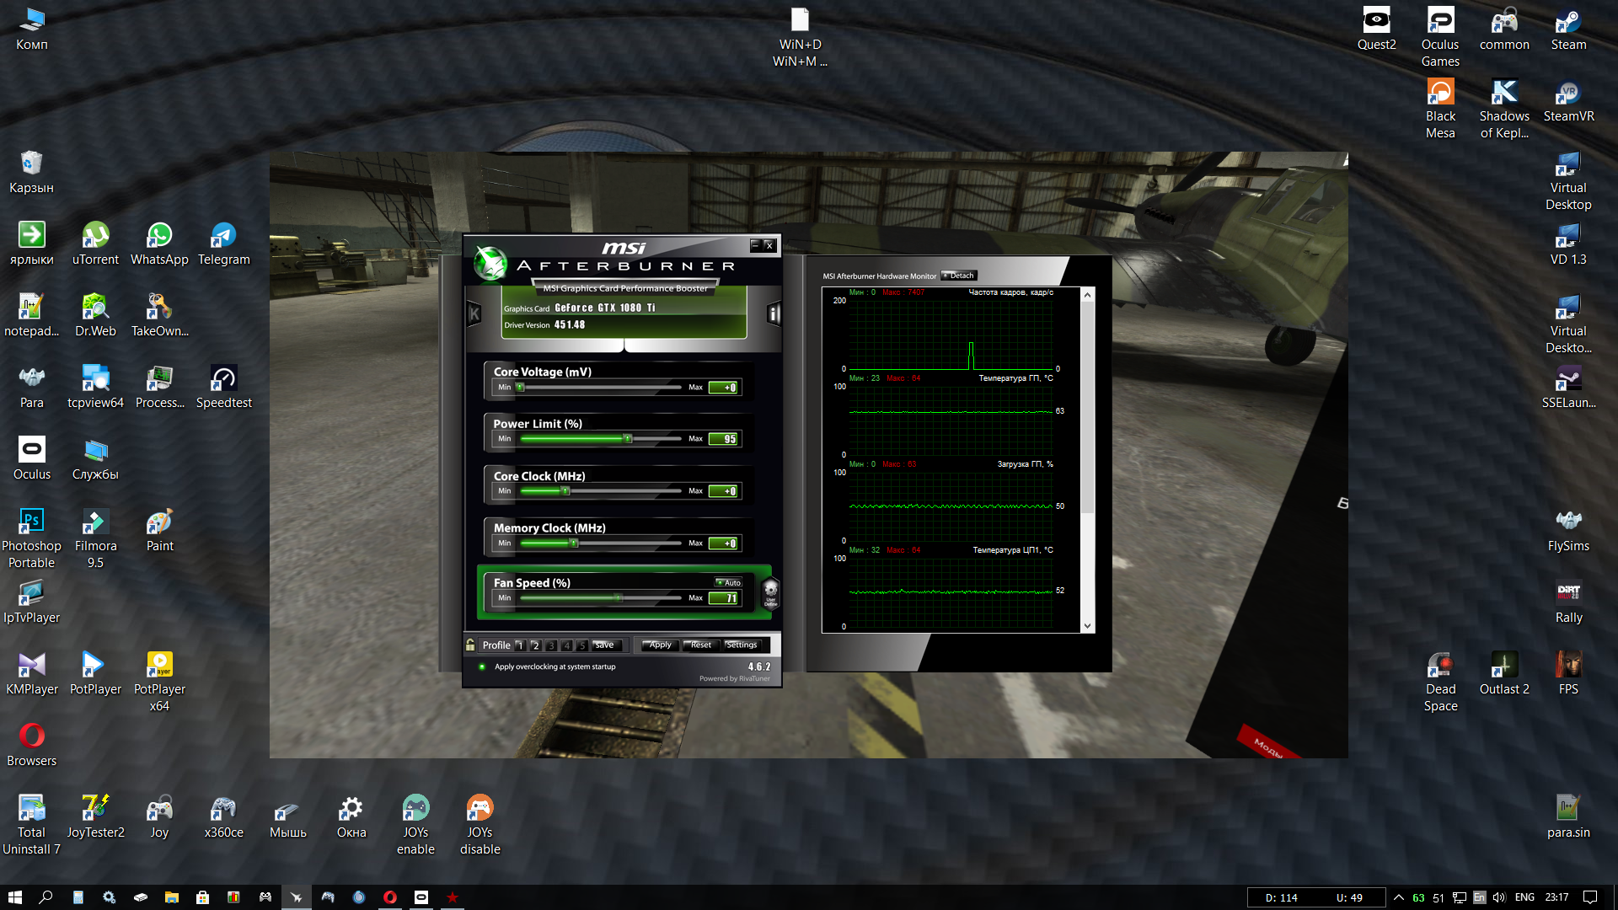Select the Speedtest desktop icon
The width and height of the screenshot is (1618, 910).
pyautogui.click(x=223, y=387)
